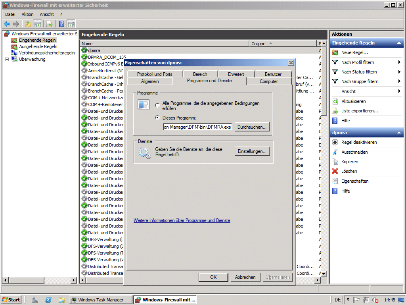This screenshot has height=305, width=406.
Task: Click the program path input field
Action: click(197, 127)
